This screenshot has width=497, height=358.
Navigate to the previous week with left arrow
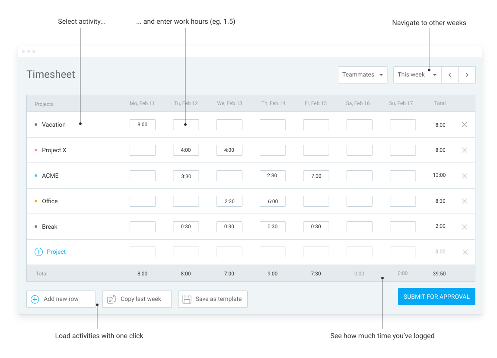[x=449, y=74]
